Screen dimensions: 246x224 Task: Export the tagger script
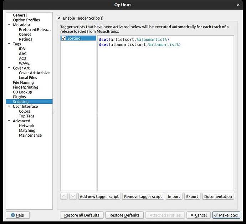[x=192, y=197]
